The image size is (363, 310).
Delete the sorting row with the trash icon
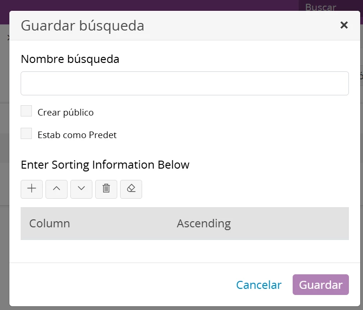coord(106,189)
